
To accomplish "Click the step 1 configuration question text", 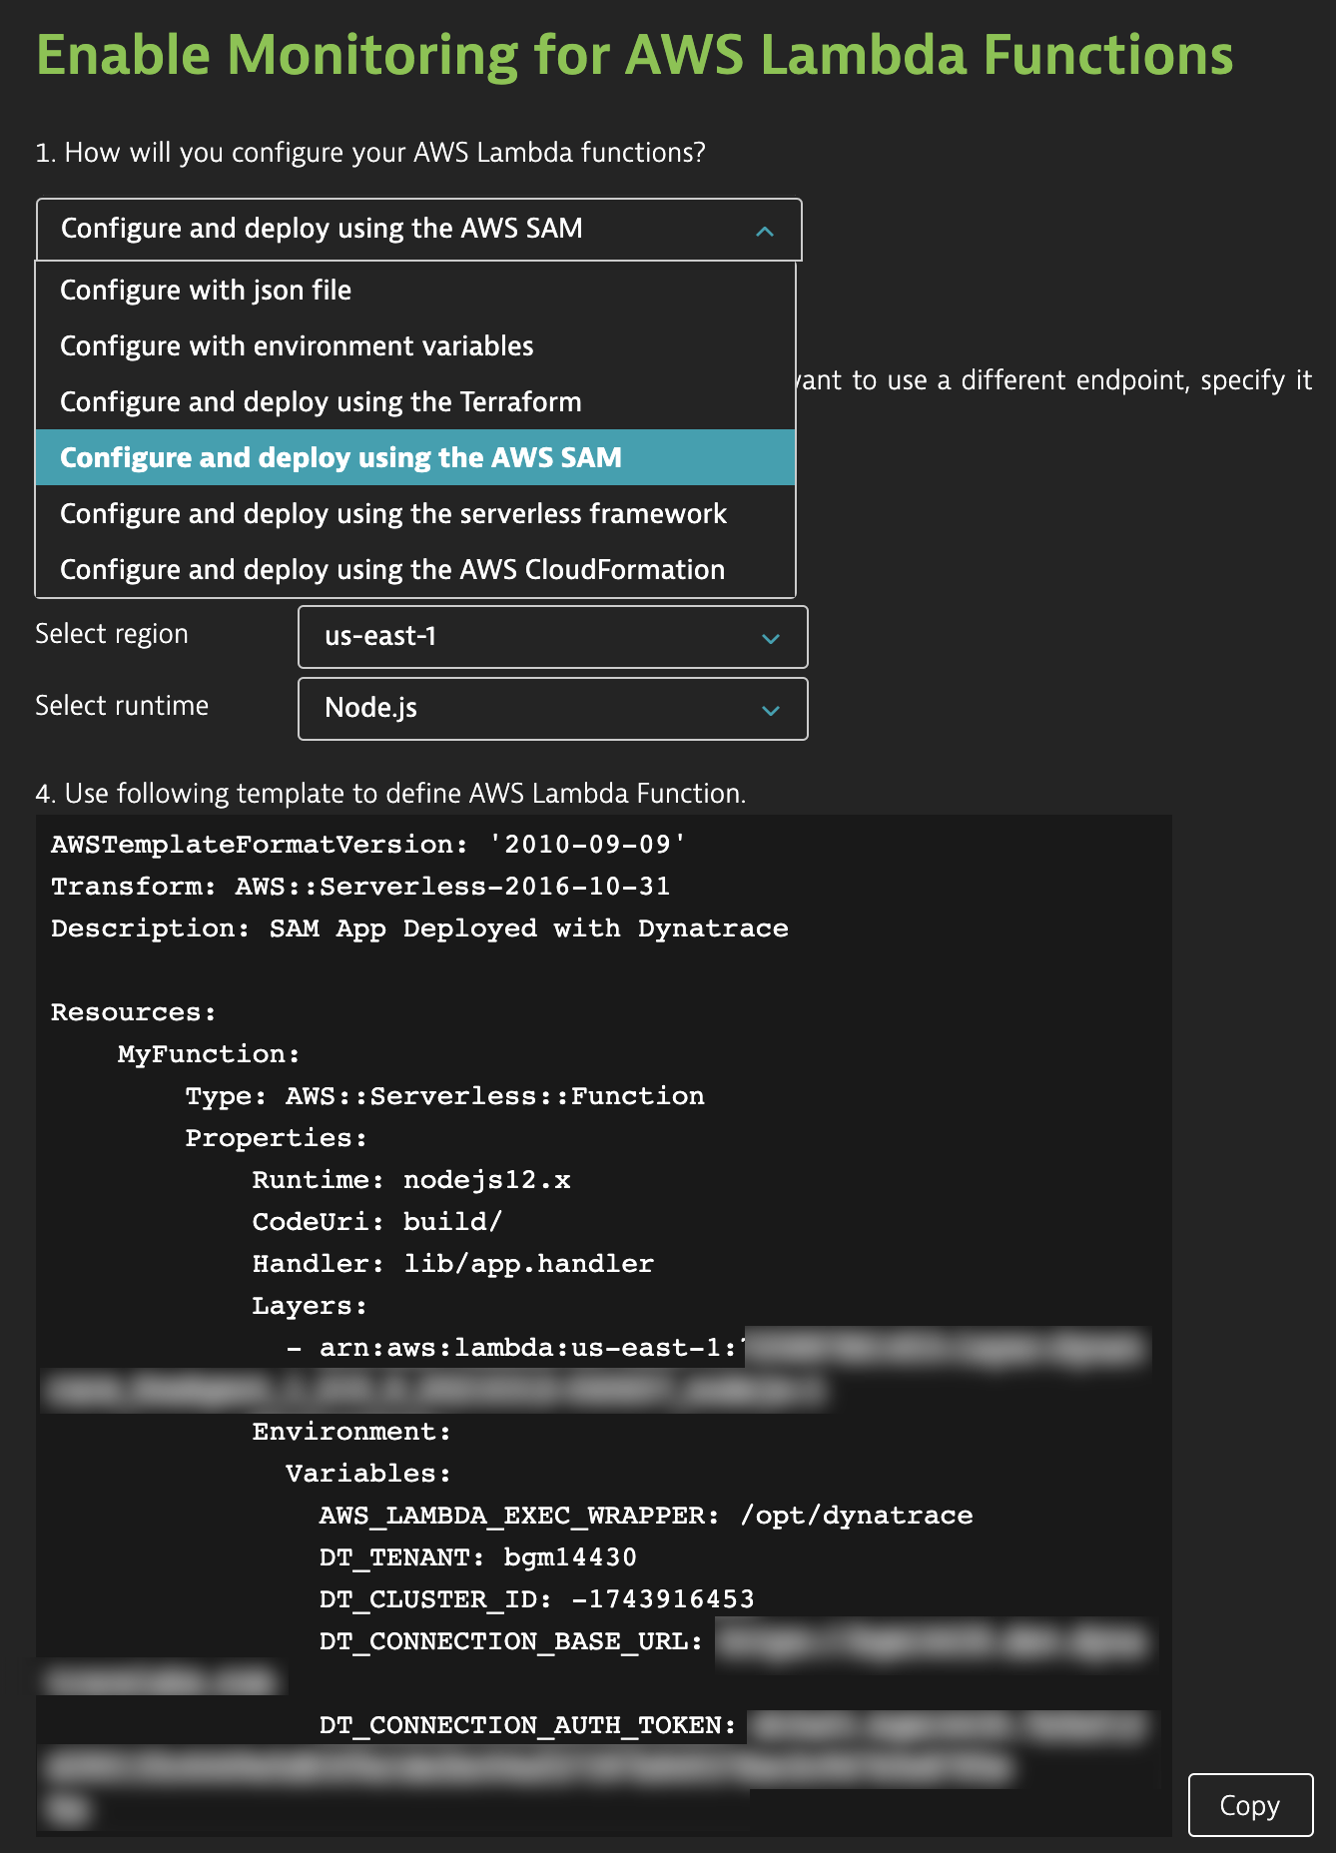I will pos(370,153).
